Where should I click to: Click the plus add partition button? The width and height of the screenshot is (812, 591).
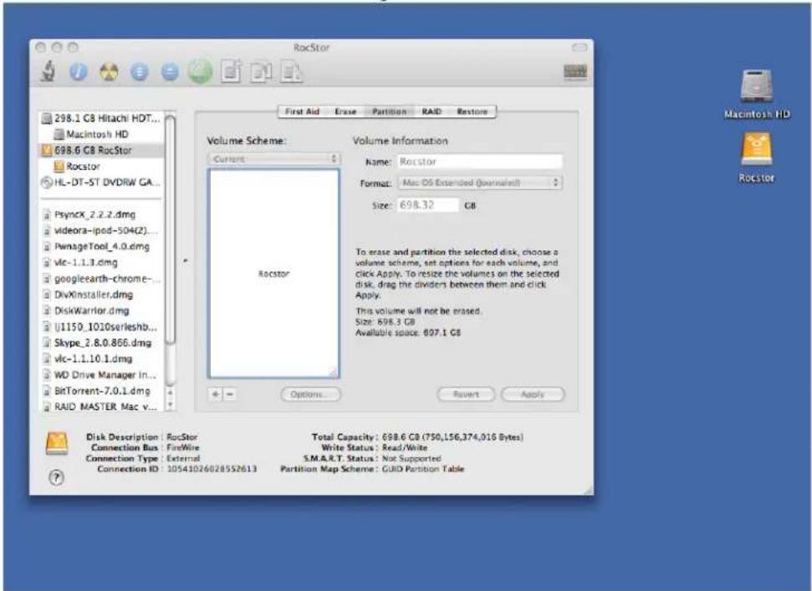click(216, 394)
